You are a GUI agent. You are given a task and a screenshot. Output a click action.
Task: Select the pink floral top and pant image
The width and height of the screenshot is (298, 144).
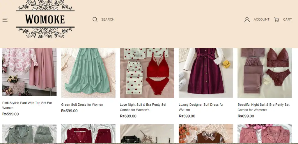(29, 72)
